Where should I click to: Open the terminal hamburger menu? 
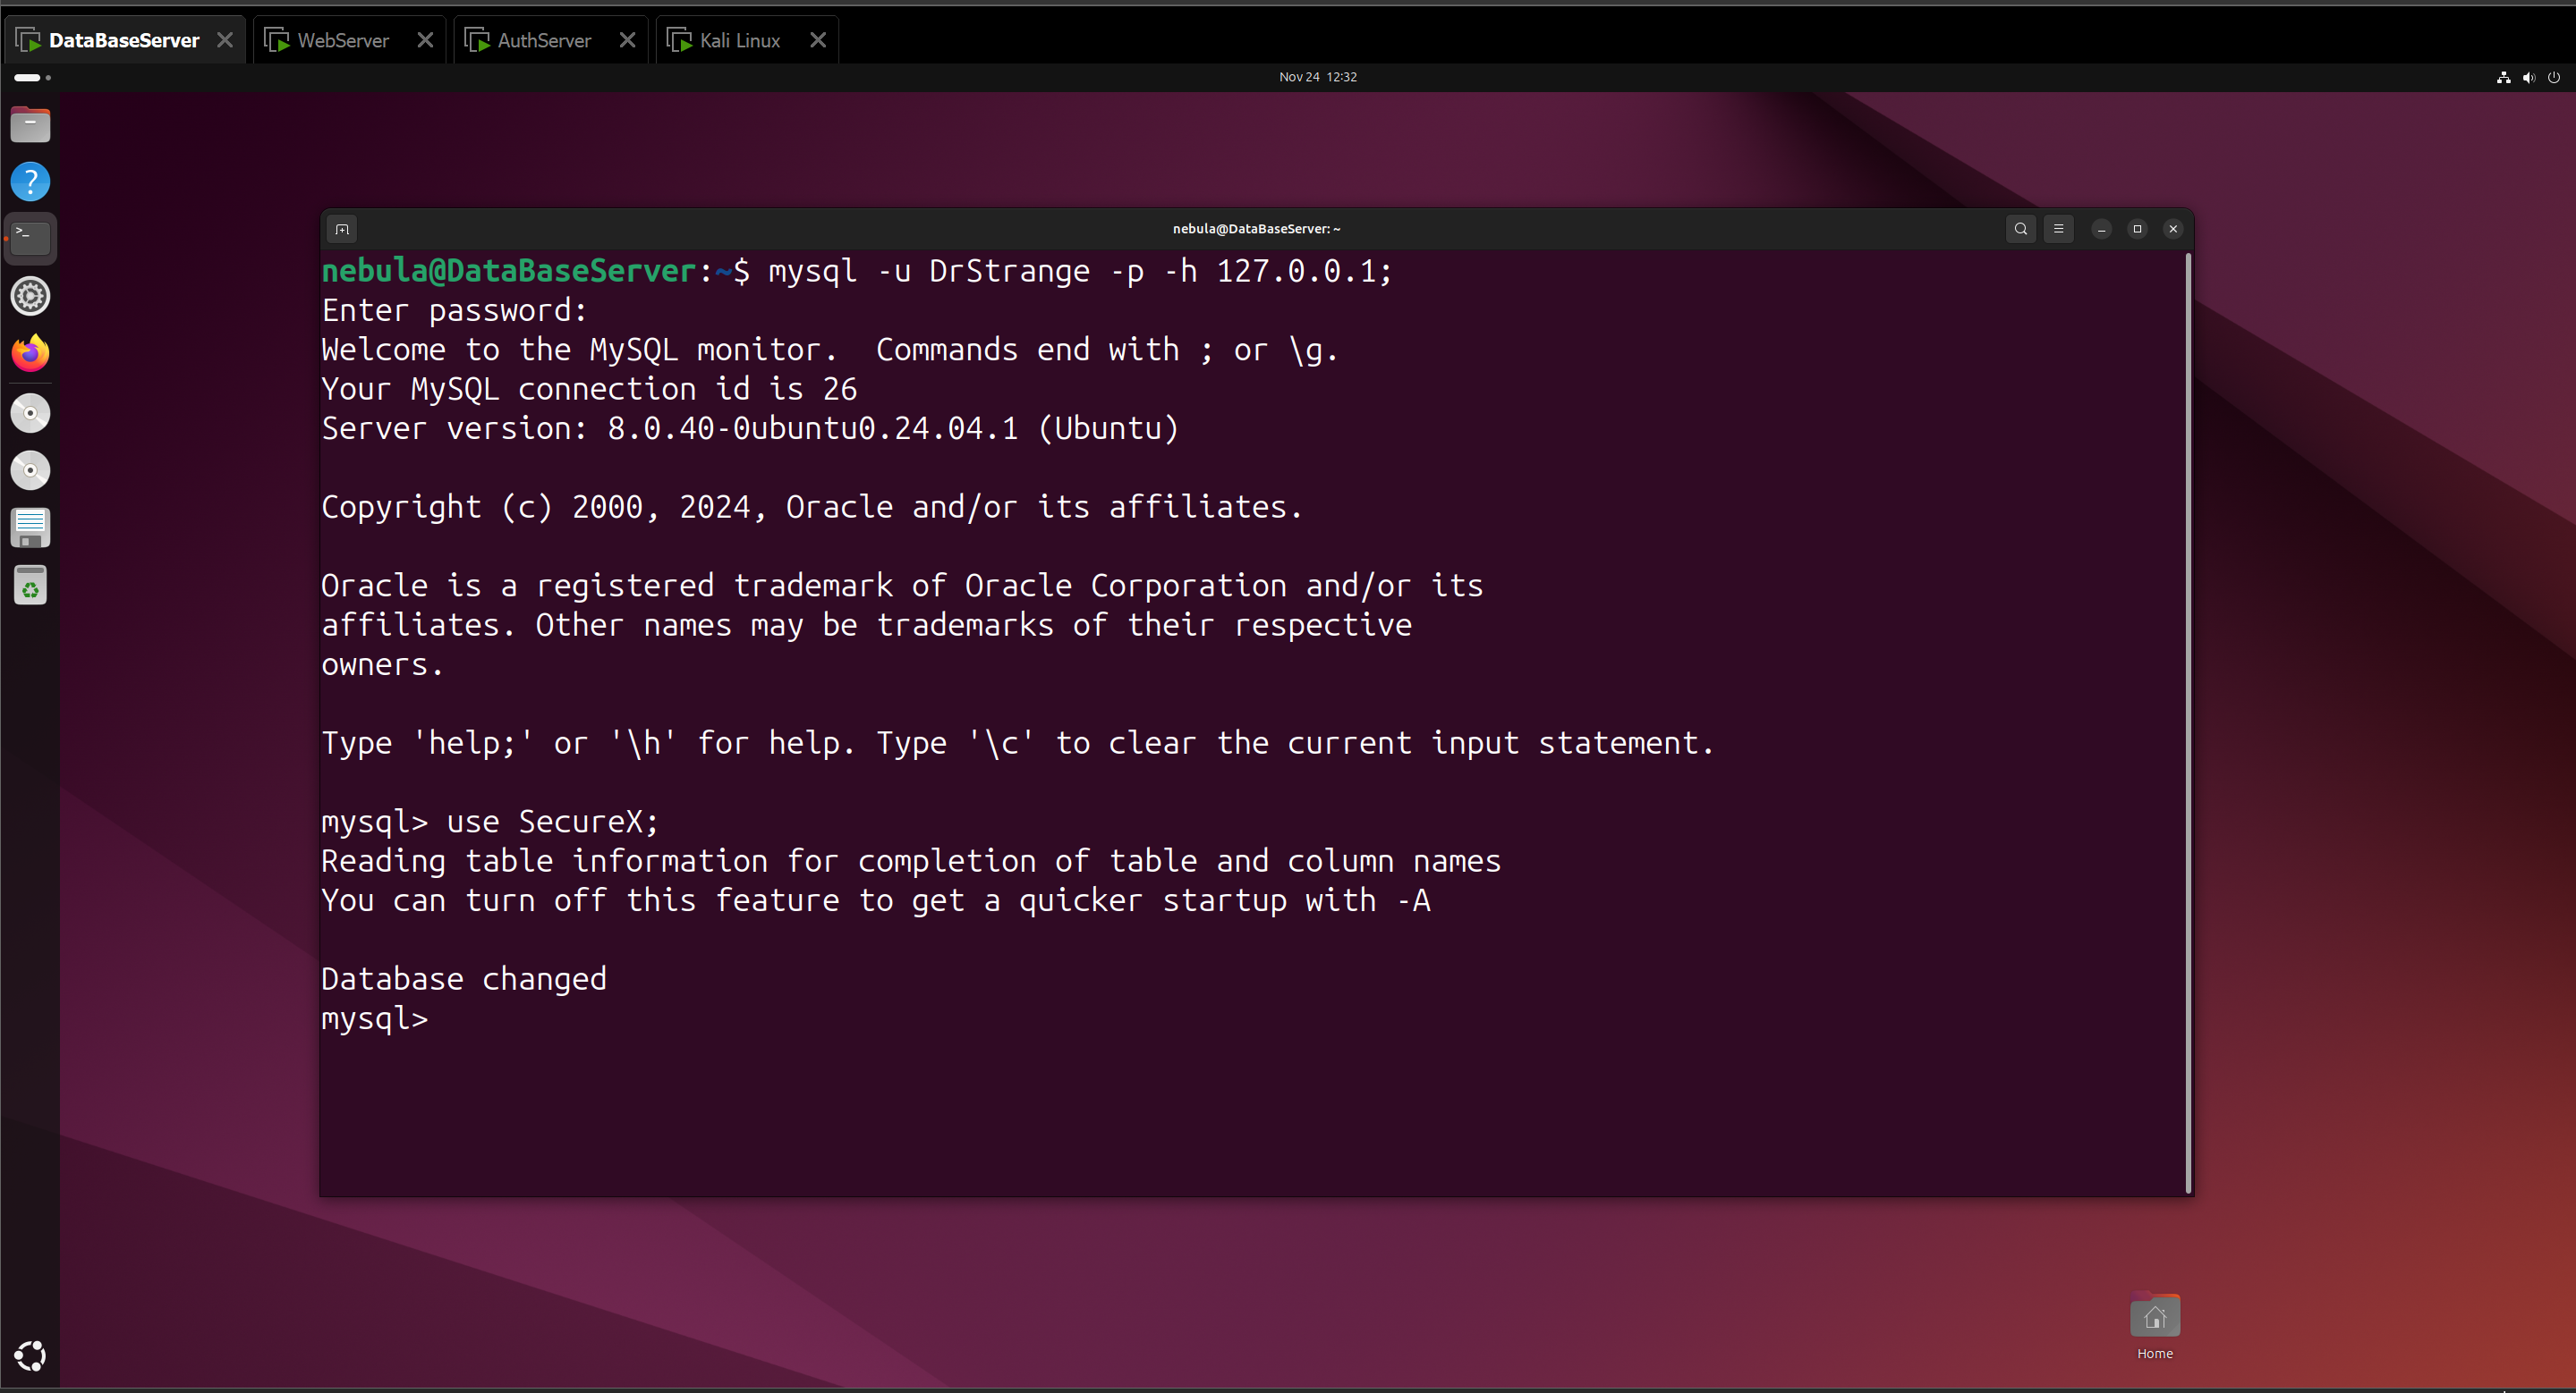2058,229
